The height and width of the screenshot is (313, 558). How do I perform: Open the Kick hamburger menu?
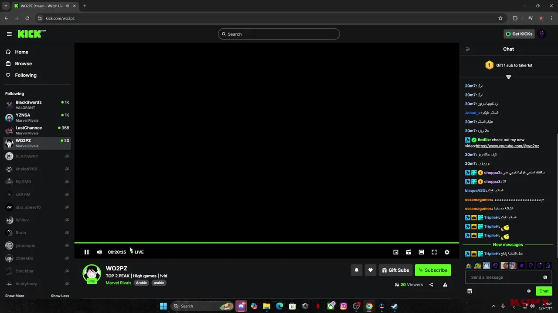coord(9,34)
